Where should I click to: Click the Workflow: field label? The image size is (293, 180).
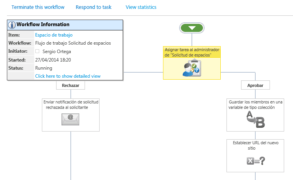(x=20, y=43)
